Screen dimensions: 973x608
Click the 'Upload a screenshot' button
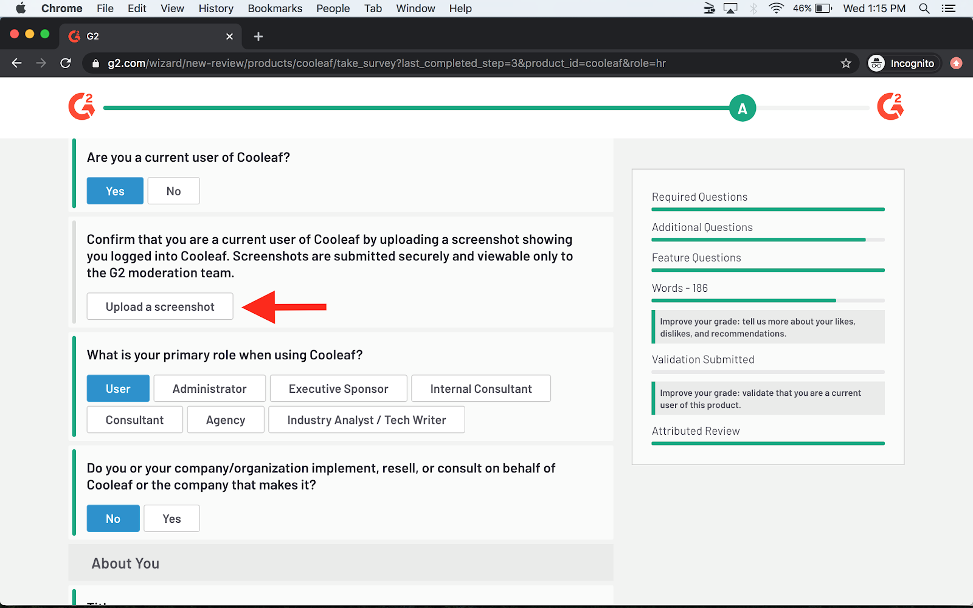[x=160, y=306]
